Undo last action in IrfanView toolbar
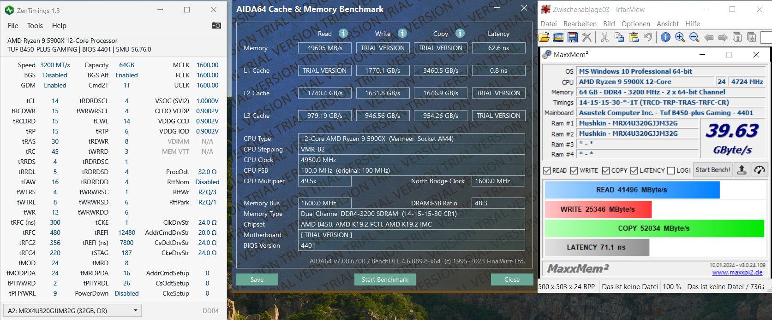This screenshot has width=772, height=320. coord(647,37)
